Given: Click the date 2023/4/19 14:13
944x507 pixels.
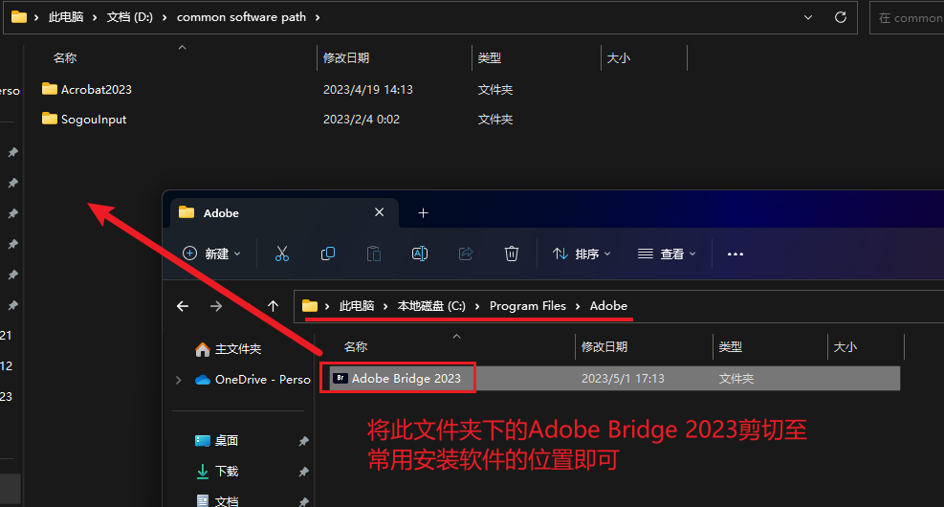Looking at the screenshot, I should 368,89.
